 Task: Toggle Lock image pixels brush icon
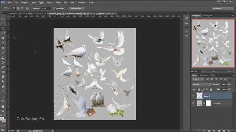(203, 89)
